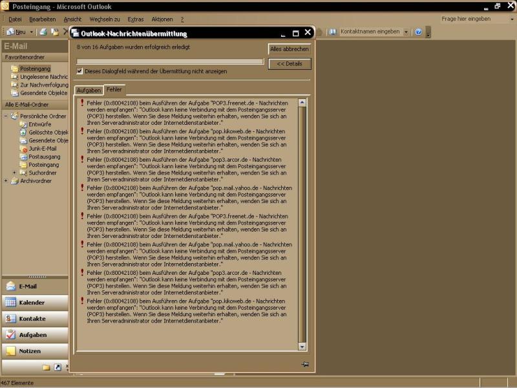Expand the Archivordner tree node
This screenshot has width=517, height=388.
click(6, 181)
